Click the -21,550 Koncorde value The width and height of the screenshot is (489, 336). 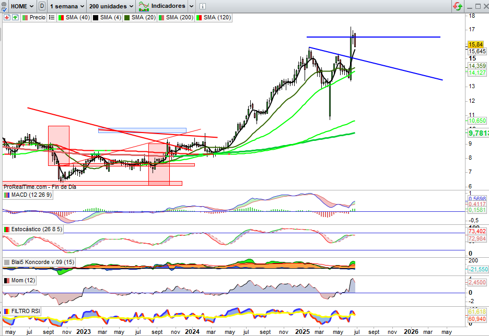coord(478,269)
